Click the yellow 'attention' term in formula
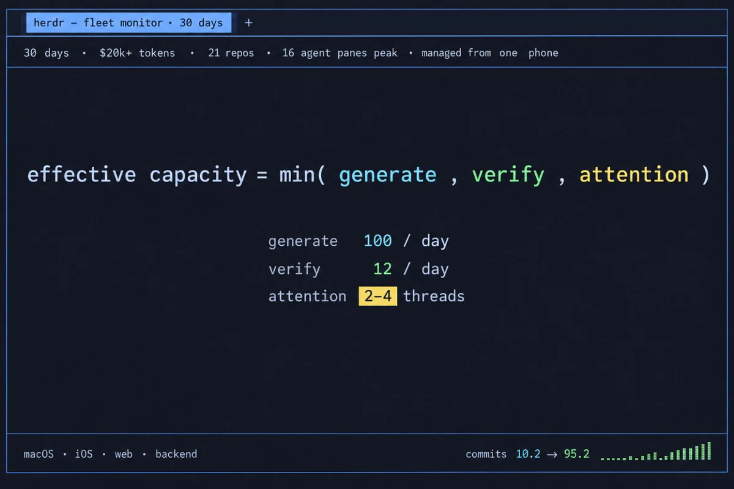This screenshot has width=734, height=489. (x=634, y=175)
